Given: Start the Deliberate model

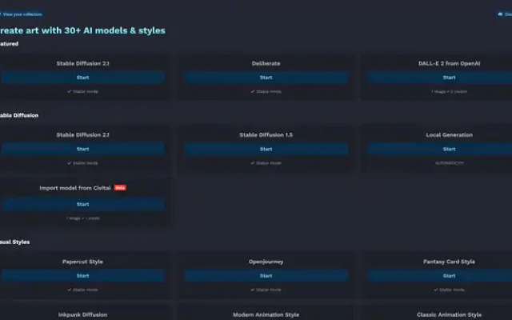Looking at the screenshot, I should pos(266,78).
